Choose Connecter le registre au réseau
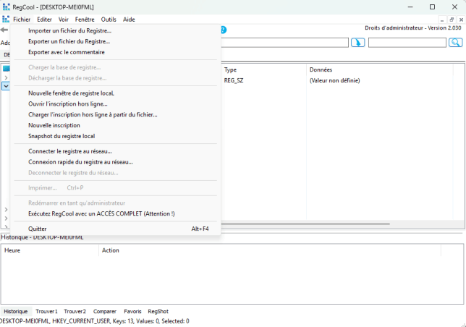 coord(70,151)
